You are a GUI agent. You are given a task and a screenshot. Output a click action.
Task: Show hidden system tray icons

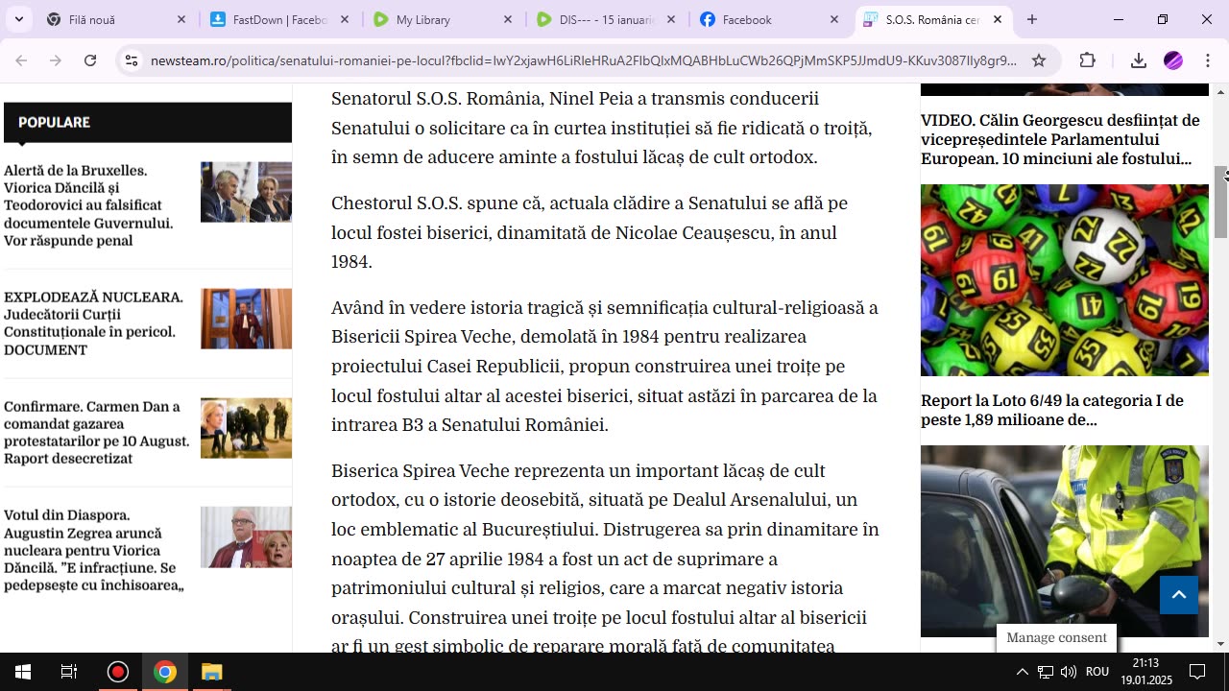1022,672
